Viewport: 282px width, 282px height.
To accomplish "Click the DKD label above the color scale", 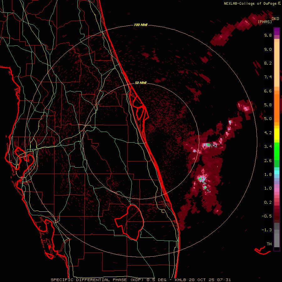I will click(x=275, y=19).
